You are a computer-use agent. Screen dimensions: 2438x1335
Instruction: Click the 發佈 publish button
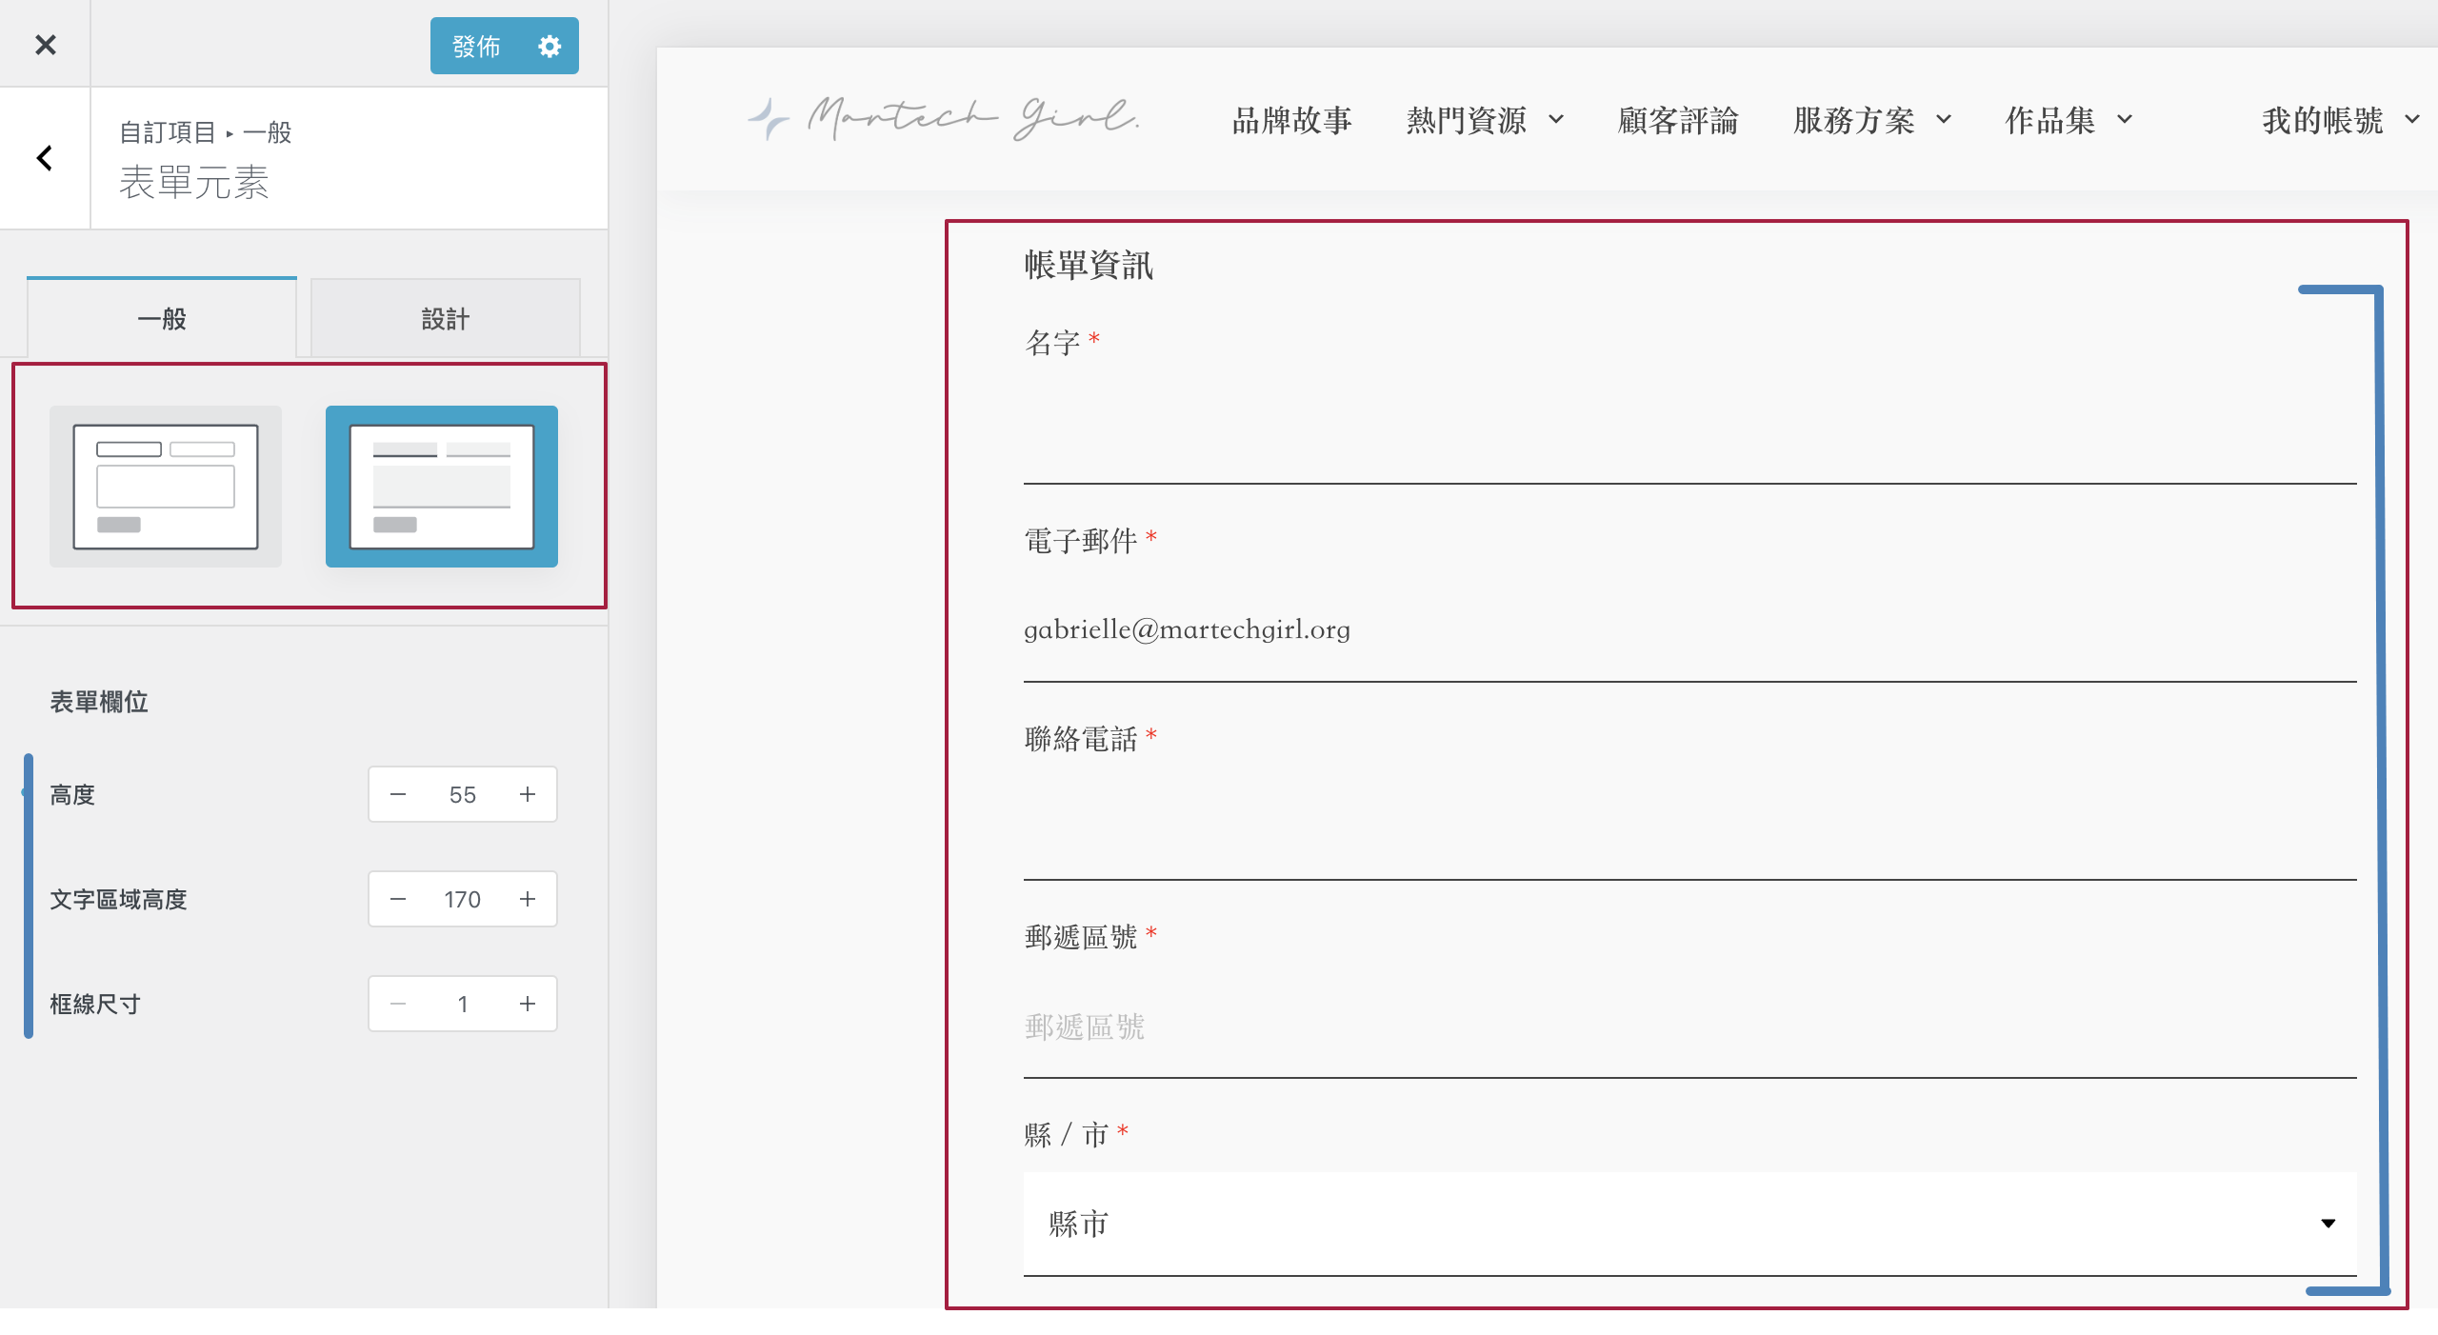coord(476,46)
